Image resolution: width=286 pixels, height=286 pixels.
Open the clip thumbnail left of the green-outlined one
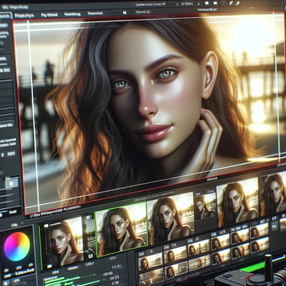(x=67, y=243)
